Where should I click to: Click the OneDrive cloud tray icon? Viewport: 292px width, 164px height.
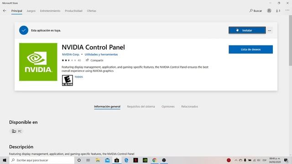(240, 160)
